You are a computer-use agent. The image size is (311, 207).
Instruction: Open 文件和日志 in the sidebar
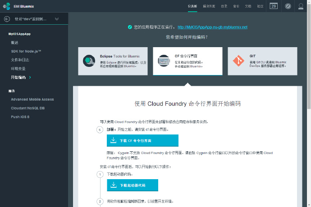pyautogui.click(x=20, y=60)
